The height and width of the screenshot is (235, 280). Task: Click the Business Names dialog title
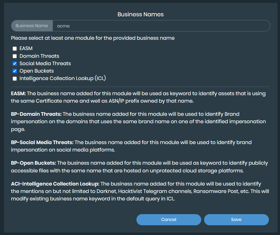point(140,14)
